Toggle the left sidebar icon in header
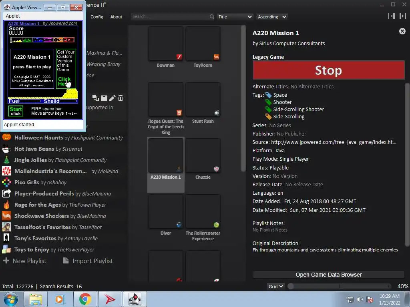 (392, 16)
